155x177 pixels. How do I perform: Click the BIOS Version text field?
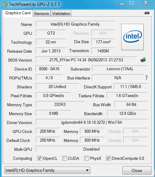click(86, 60)
